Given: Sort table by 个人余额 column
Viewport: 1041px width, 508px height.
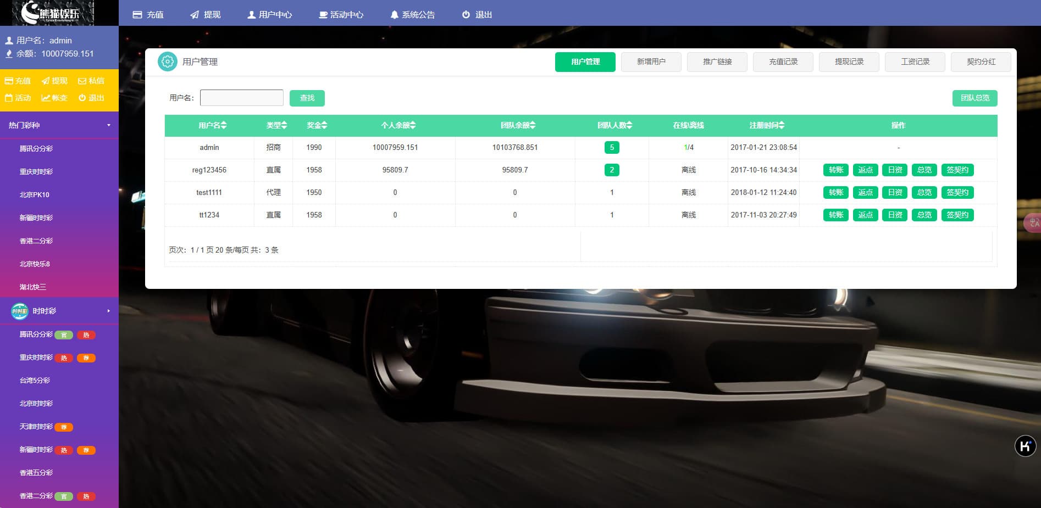Looking at the screenshot, I should click(x=398, y=125).
